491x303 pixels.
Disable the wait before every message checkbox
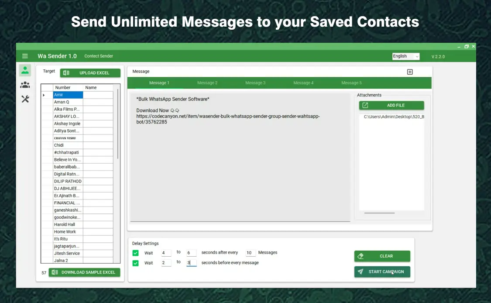click(136, 263)
